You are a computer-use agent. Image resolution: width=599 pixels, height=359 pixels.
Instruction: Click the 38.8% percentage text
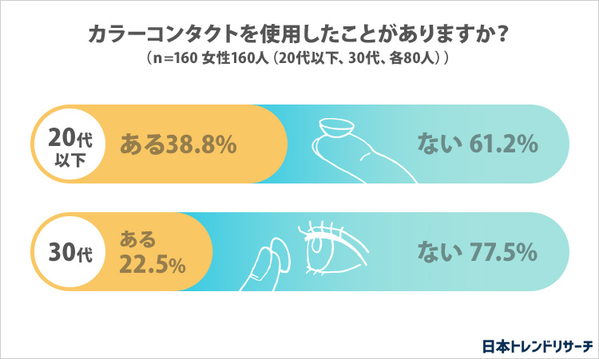click(x=201, y=145)
